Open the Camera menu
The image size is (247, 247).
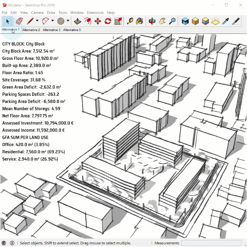coord(37,13)
